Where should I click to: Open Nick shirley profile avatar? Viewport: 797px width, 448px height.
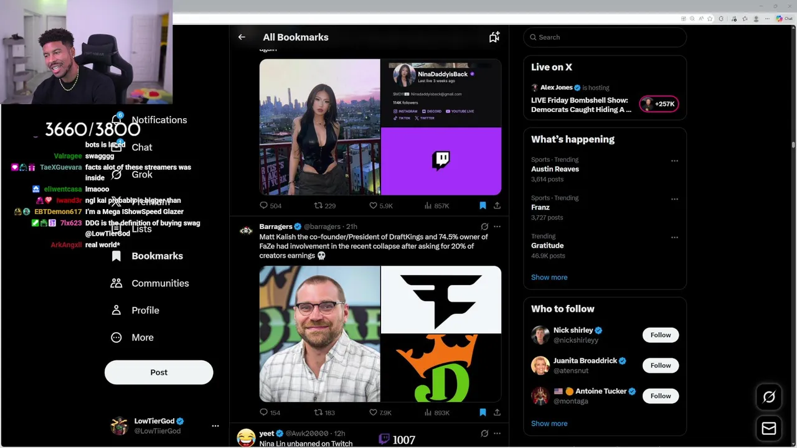point(540,335)
